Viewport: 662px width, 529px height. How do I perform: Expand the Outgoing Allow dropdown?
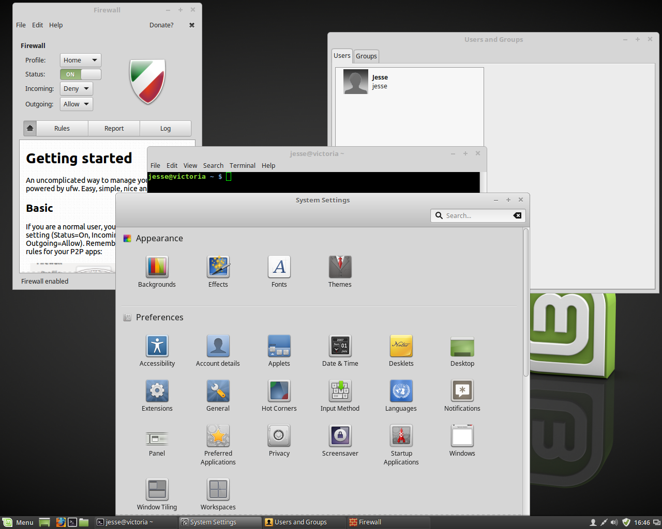[x=77, y=104]
